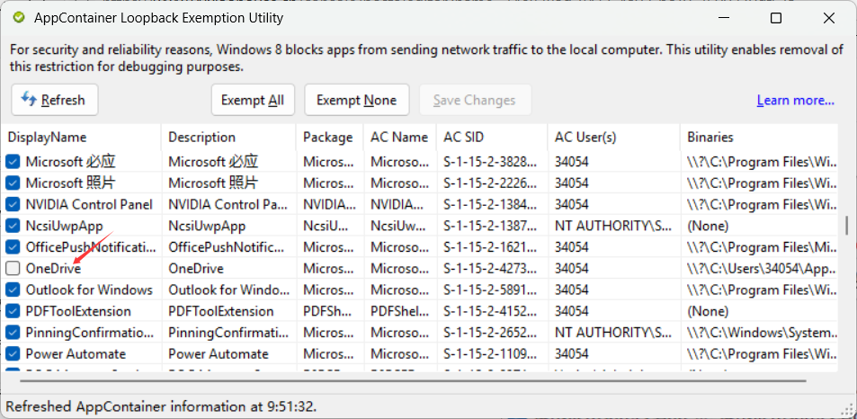Click the Exempt All button

[x=253, y=100]
